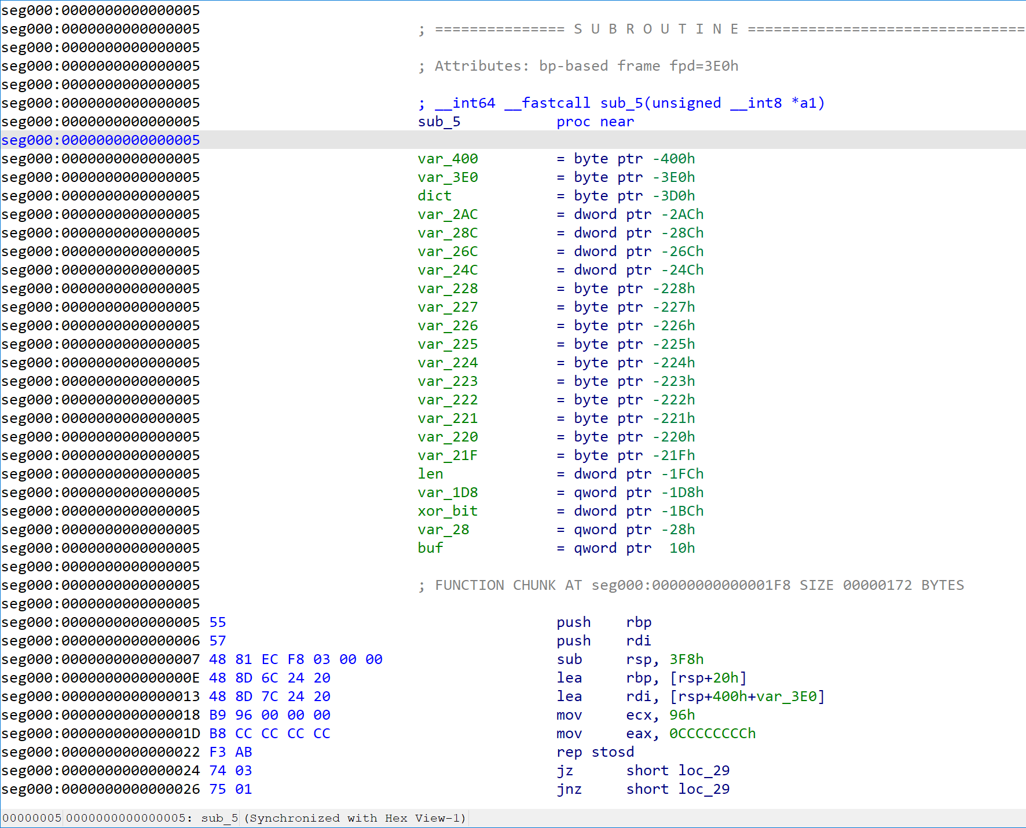Click the buf argument variable name
The height and width of the screenshot is (828, 1026).
[x=430, y=548]
